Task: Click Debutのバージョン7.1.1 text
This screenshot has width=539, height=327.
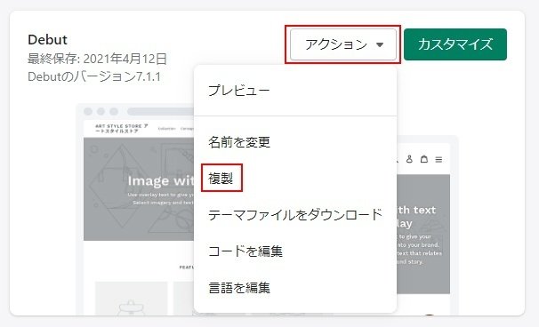Action: [94, 76]
